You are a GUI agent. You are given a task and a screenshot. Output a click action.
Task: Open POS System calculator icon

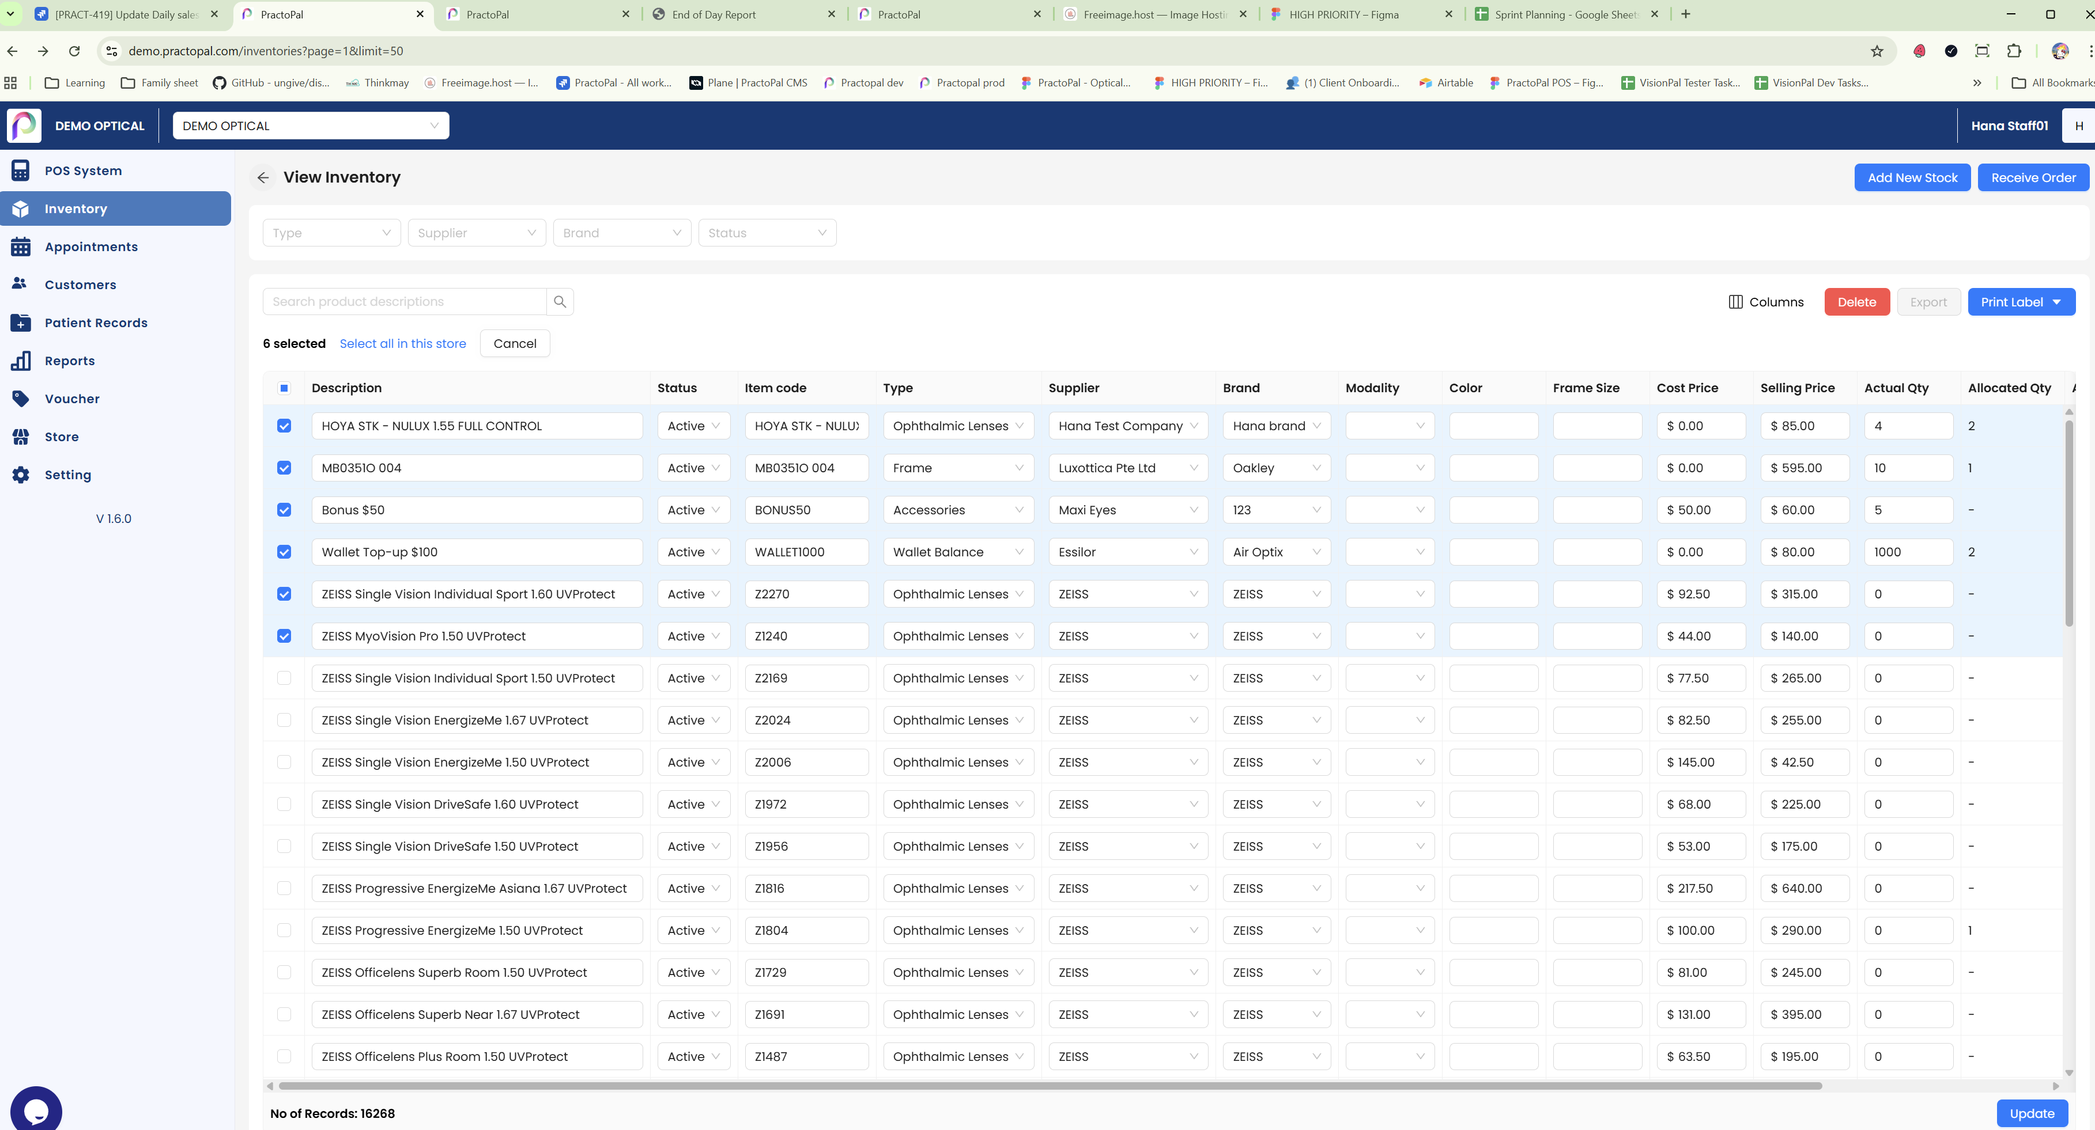(20, 170)
